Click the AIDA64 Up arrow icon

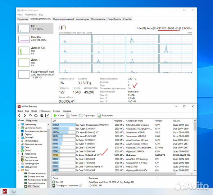tap(30, 116)
